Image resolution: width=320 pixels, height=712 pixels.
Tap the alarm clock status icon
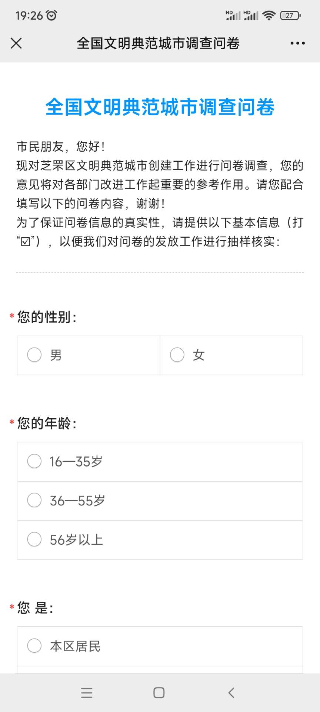(x=51, y=15)
